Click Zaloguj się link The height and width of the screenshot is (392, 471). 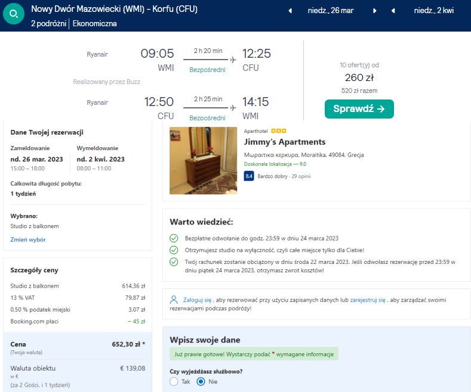coord(198,300)
